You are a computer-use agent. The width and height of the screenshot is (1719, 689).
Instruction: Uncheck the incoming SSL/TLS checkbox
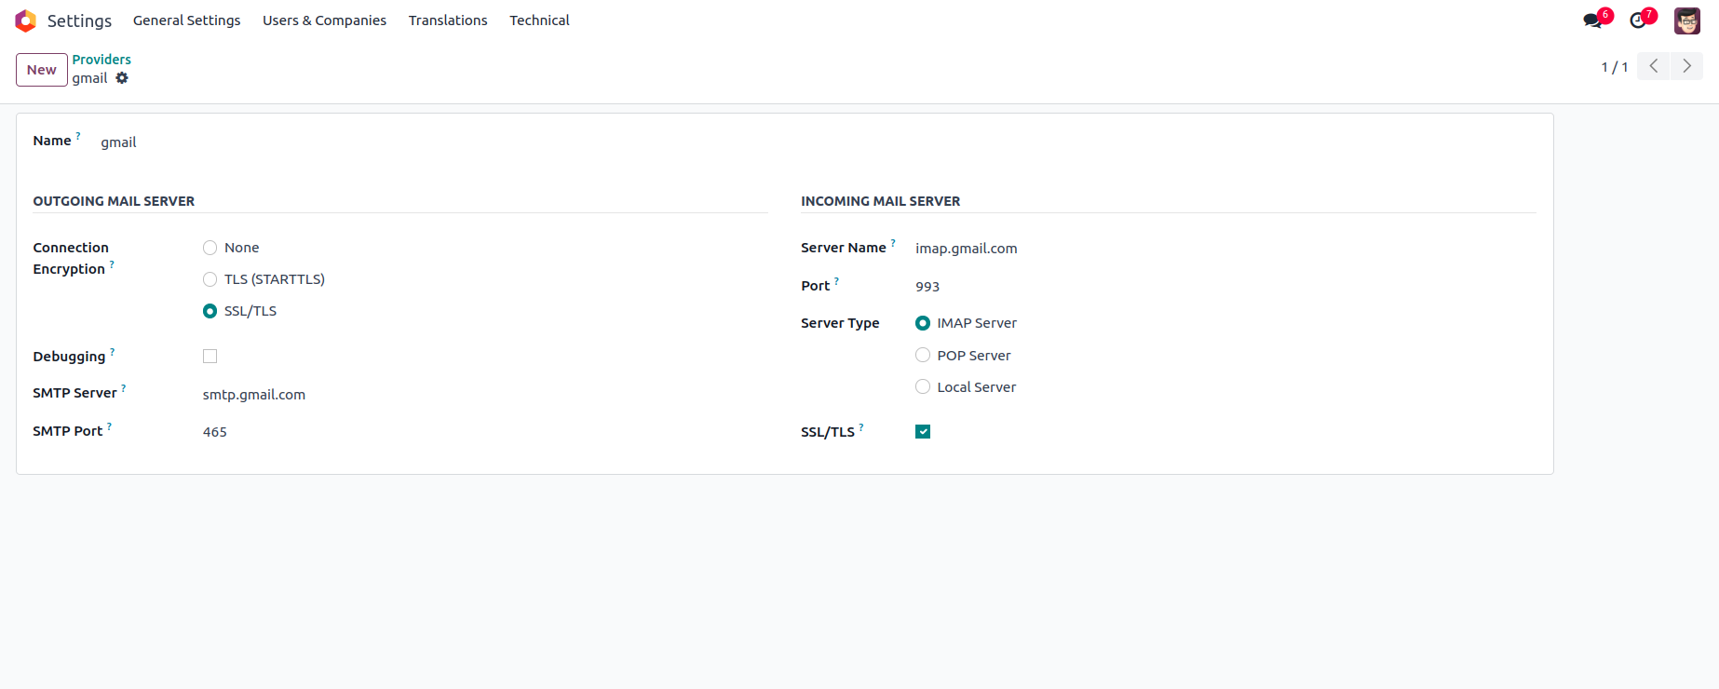tap(923, 431)
